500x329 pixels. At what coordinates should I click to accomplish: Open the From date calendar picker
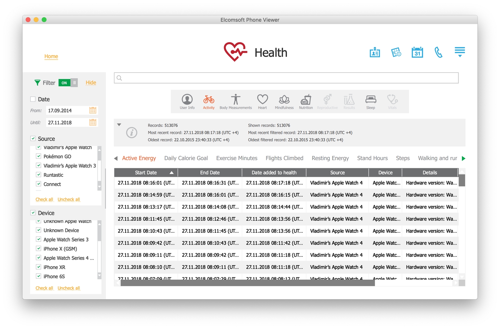point(93,110)
